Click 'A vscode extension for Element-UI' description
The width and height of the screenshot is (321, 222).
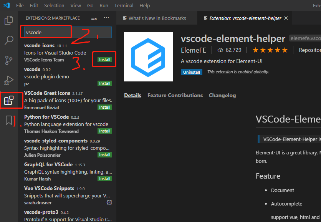(x=222, y=61)
